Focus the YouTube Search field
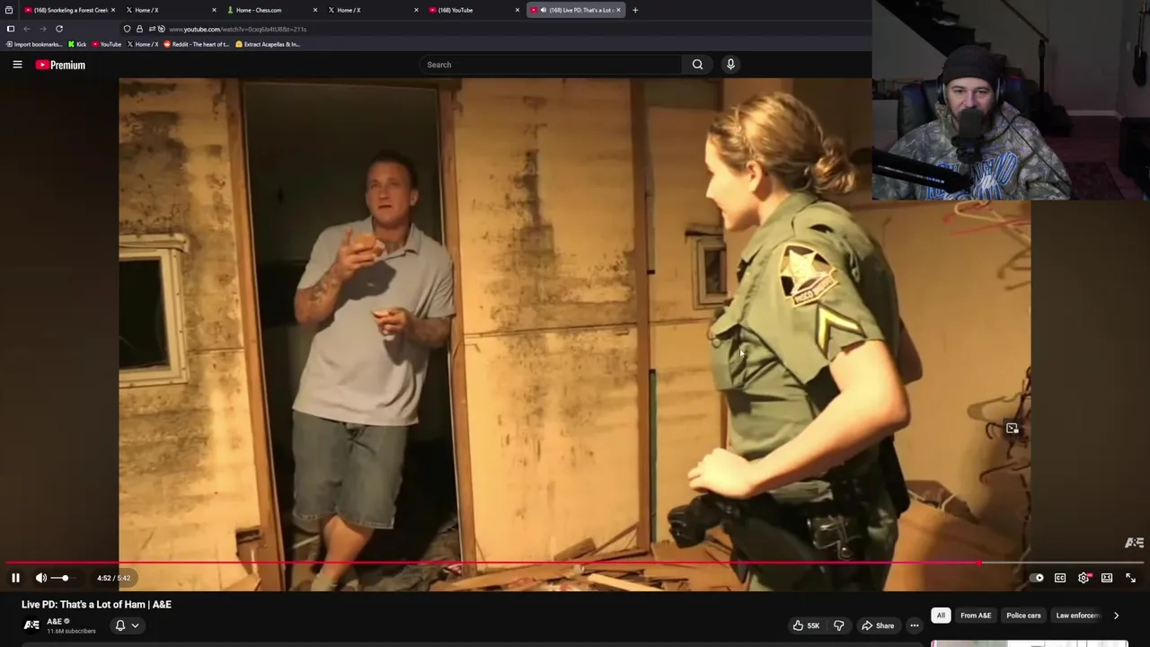 click(550, 65)
